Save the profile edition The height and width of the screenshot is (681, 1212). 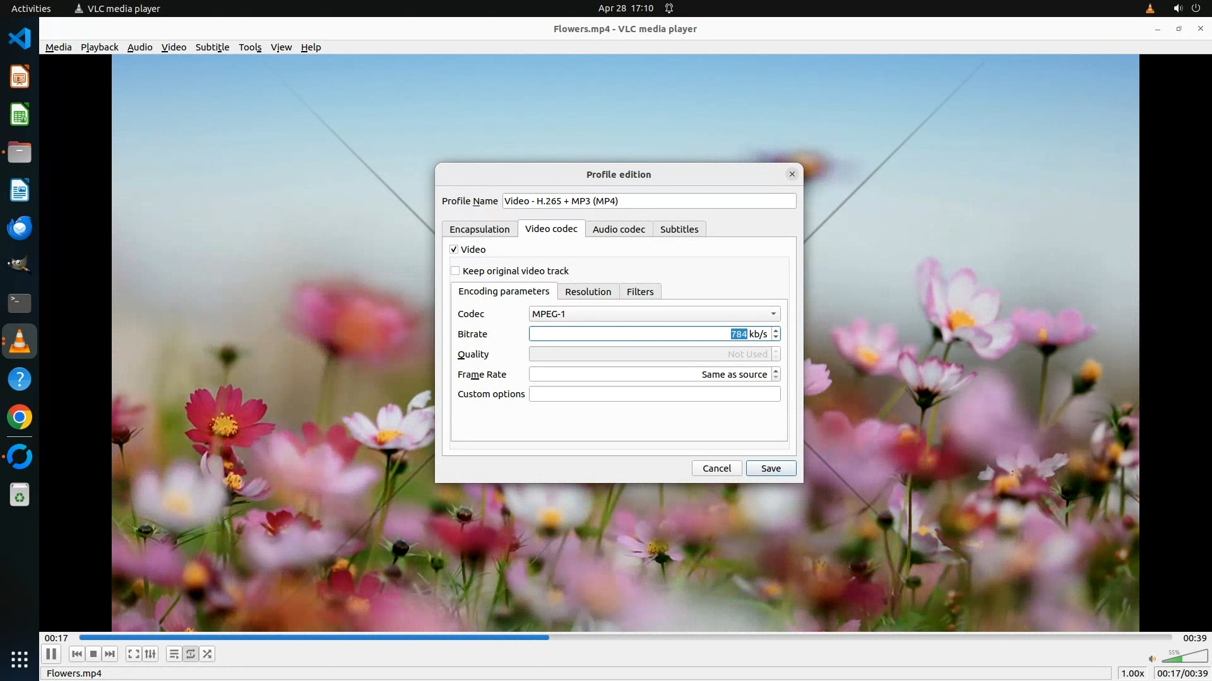(770, 468)
